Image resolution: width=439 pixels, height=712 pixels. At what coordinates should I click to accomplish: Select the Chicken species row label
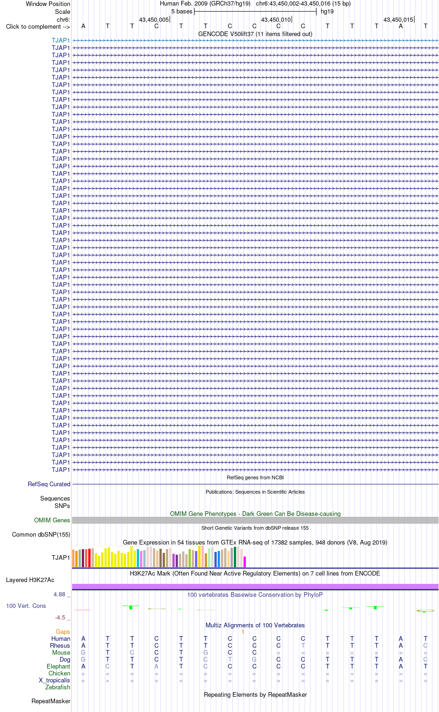click(60, 673)
